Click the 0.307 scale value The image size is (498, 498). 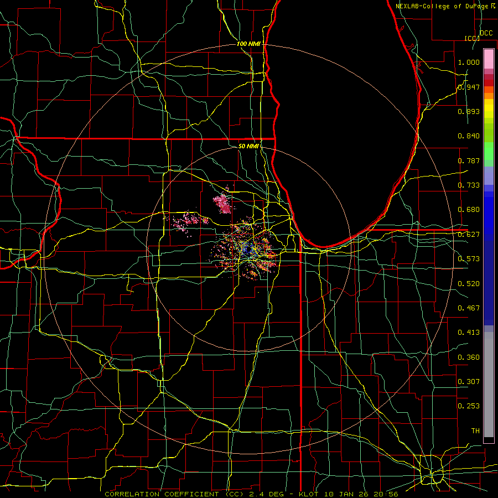click(x=469, y=382)
